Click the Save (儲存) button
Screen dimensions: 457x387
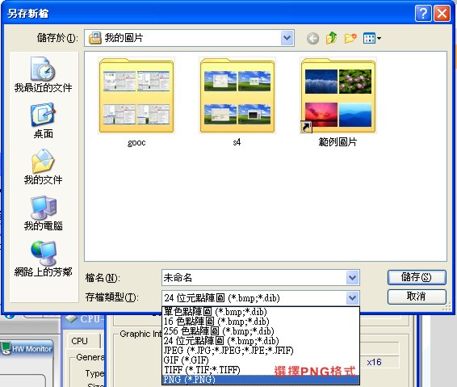tap(417, 277)
